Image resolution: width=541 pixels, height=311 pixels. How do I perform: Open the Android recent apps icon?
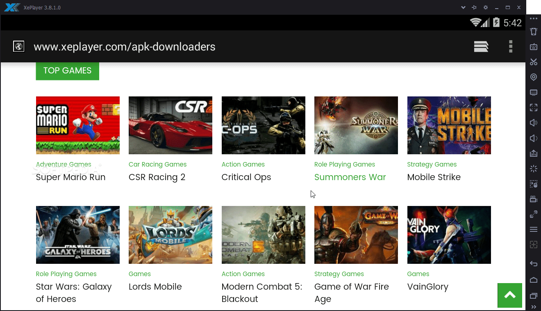[533, 296]
